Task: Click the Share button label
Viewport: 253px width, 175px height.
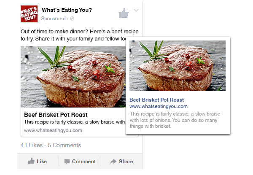Action: [126, 162]
